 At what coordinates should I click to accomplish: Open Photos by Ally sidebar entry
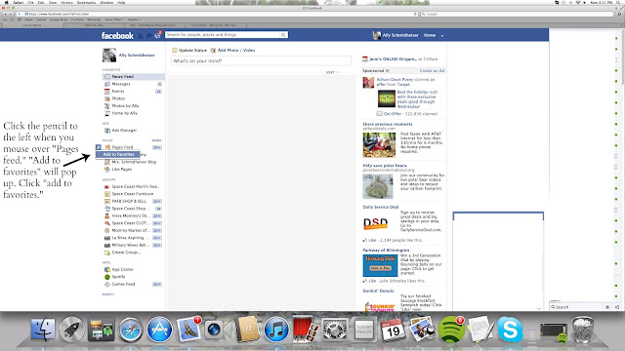125,106
